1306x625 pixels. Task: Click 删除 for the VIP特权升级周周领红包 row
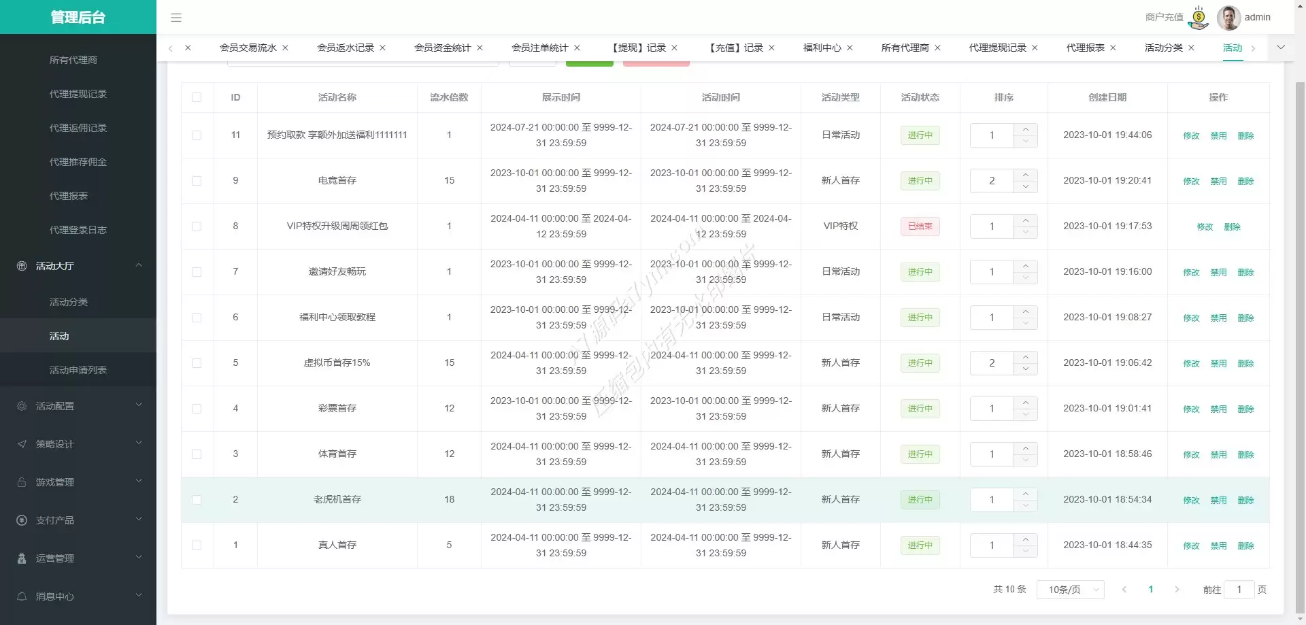1232,226
